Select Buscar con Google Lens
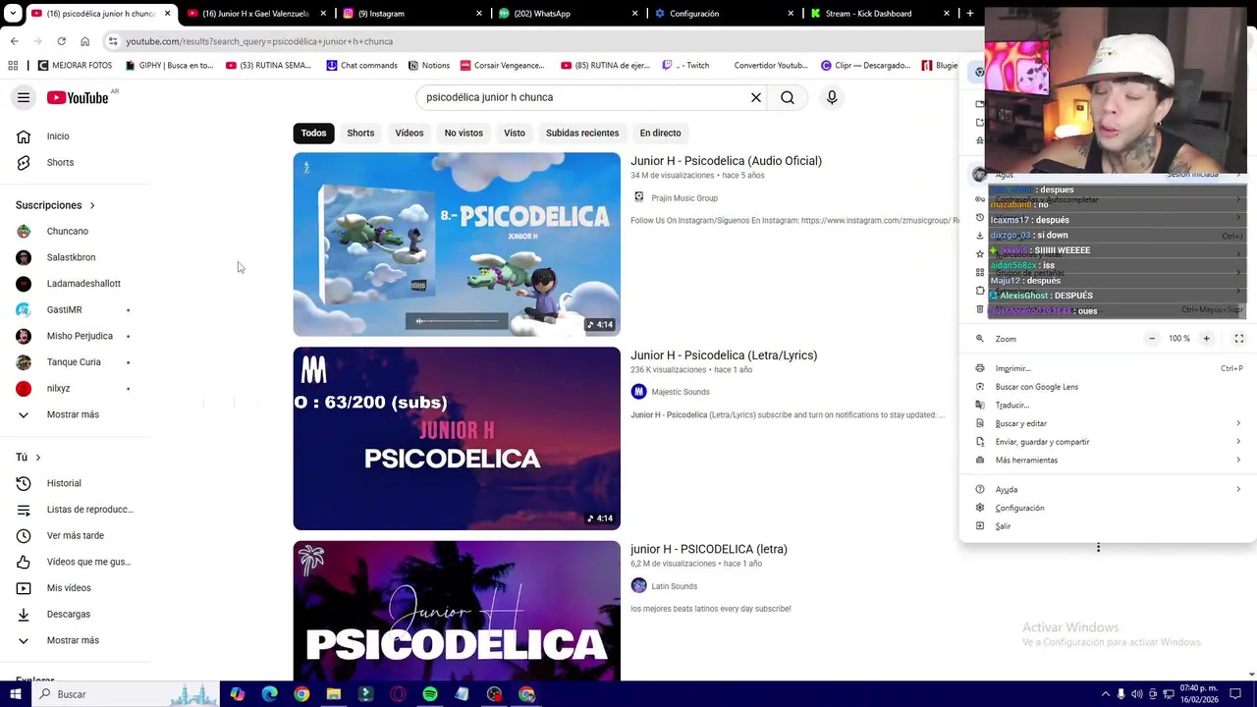 tap(1108, 387)
